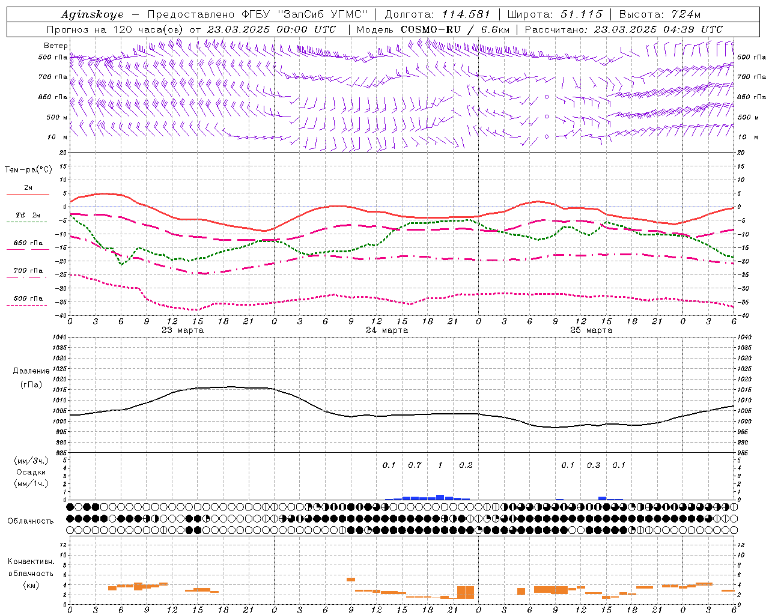This screenshot has height=615, width=769.
Task: Click the 'Конвективн.' convective cloud label
Action: pyautogui.click(x=31, y=562)
